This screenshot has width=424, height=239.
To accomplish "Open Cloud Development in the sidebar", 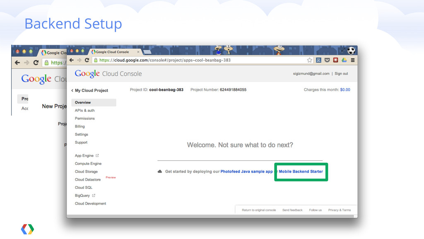I will click(x=90, y=203).
